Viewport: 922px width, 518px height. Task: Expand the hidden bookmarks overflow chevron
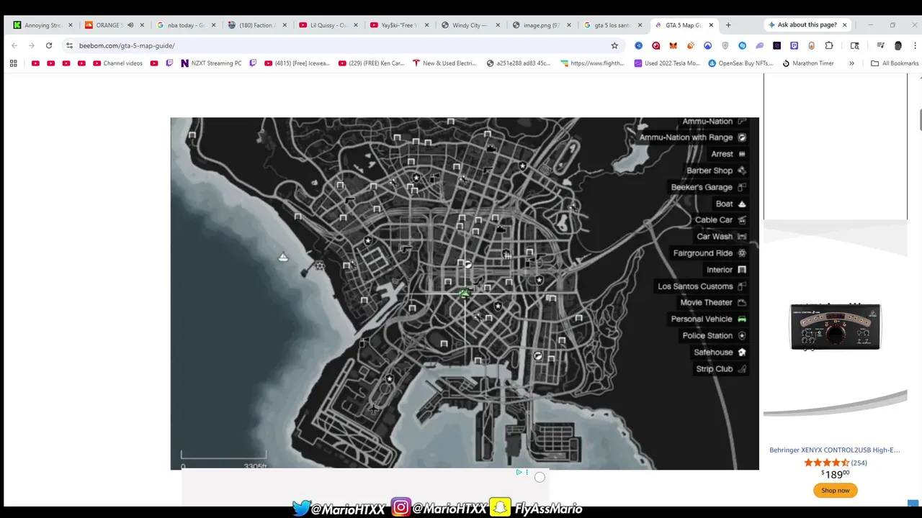point(851,63)
